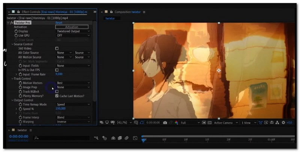Toggle always preview this view icon
Image resolution: width=300 pixels, height=152 pixels.
click(101, 122)
